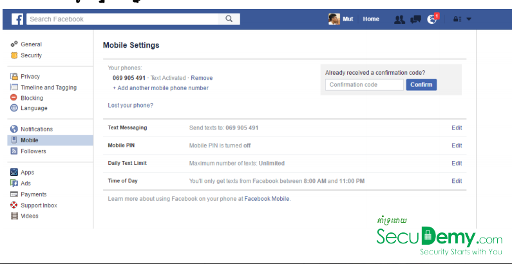Click the profile picture thumbnail

pyautogui.click(x=334, y=19)
